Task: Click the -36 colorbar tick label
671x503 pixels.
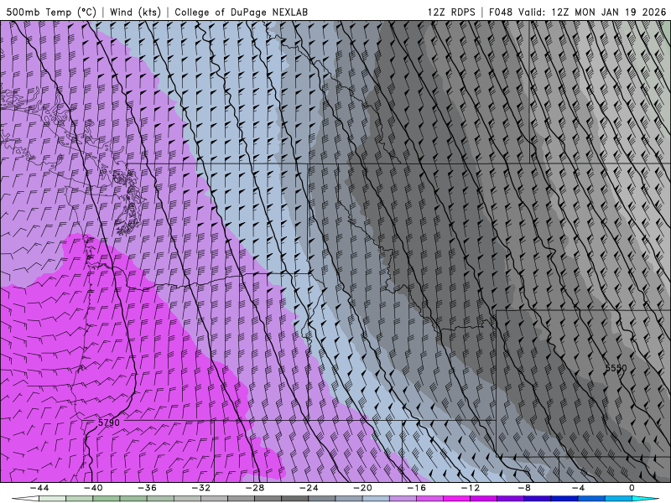Action: pyautogui.click(x=148, y=488)
